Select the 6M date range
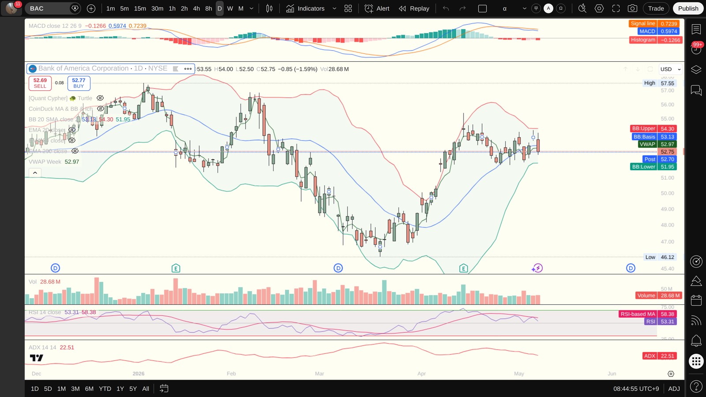The image size is (706, 397). (89, 389)
